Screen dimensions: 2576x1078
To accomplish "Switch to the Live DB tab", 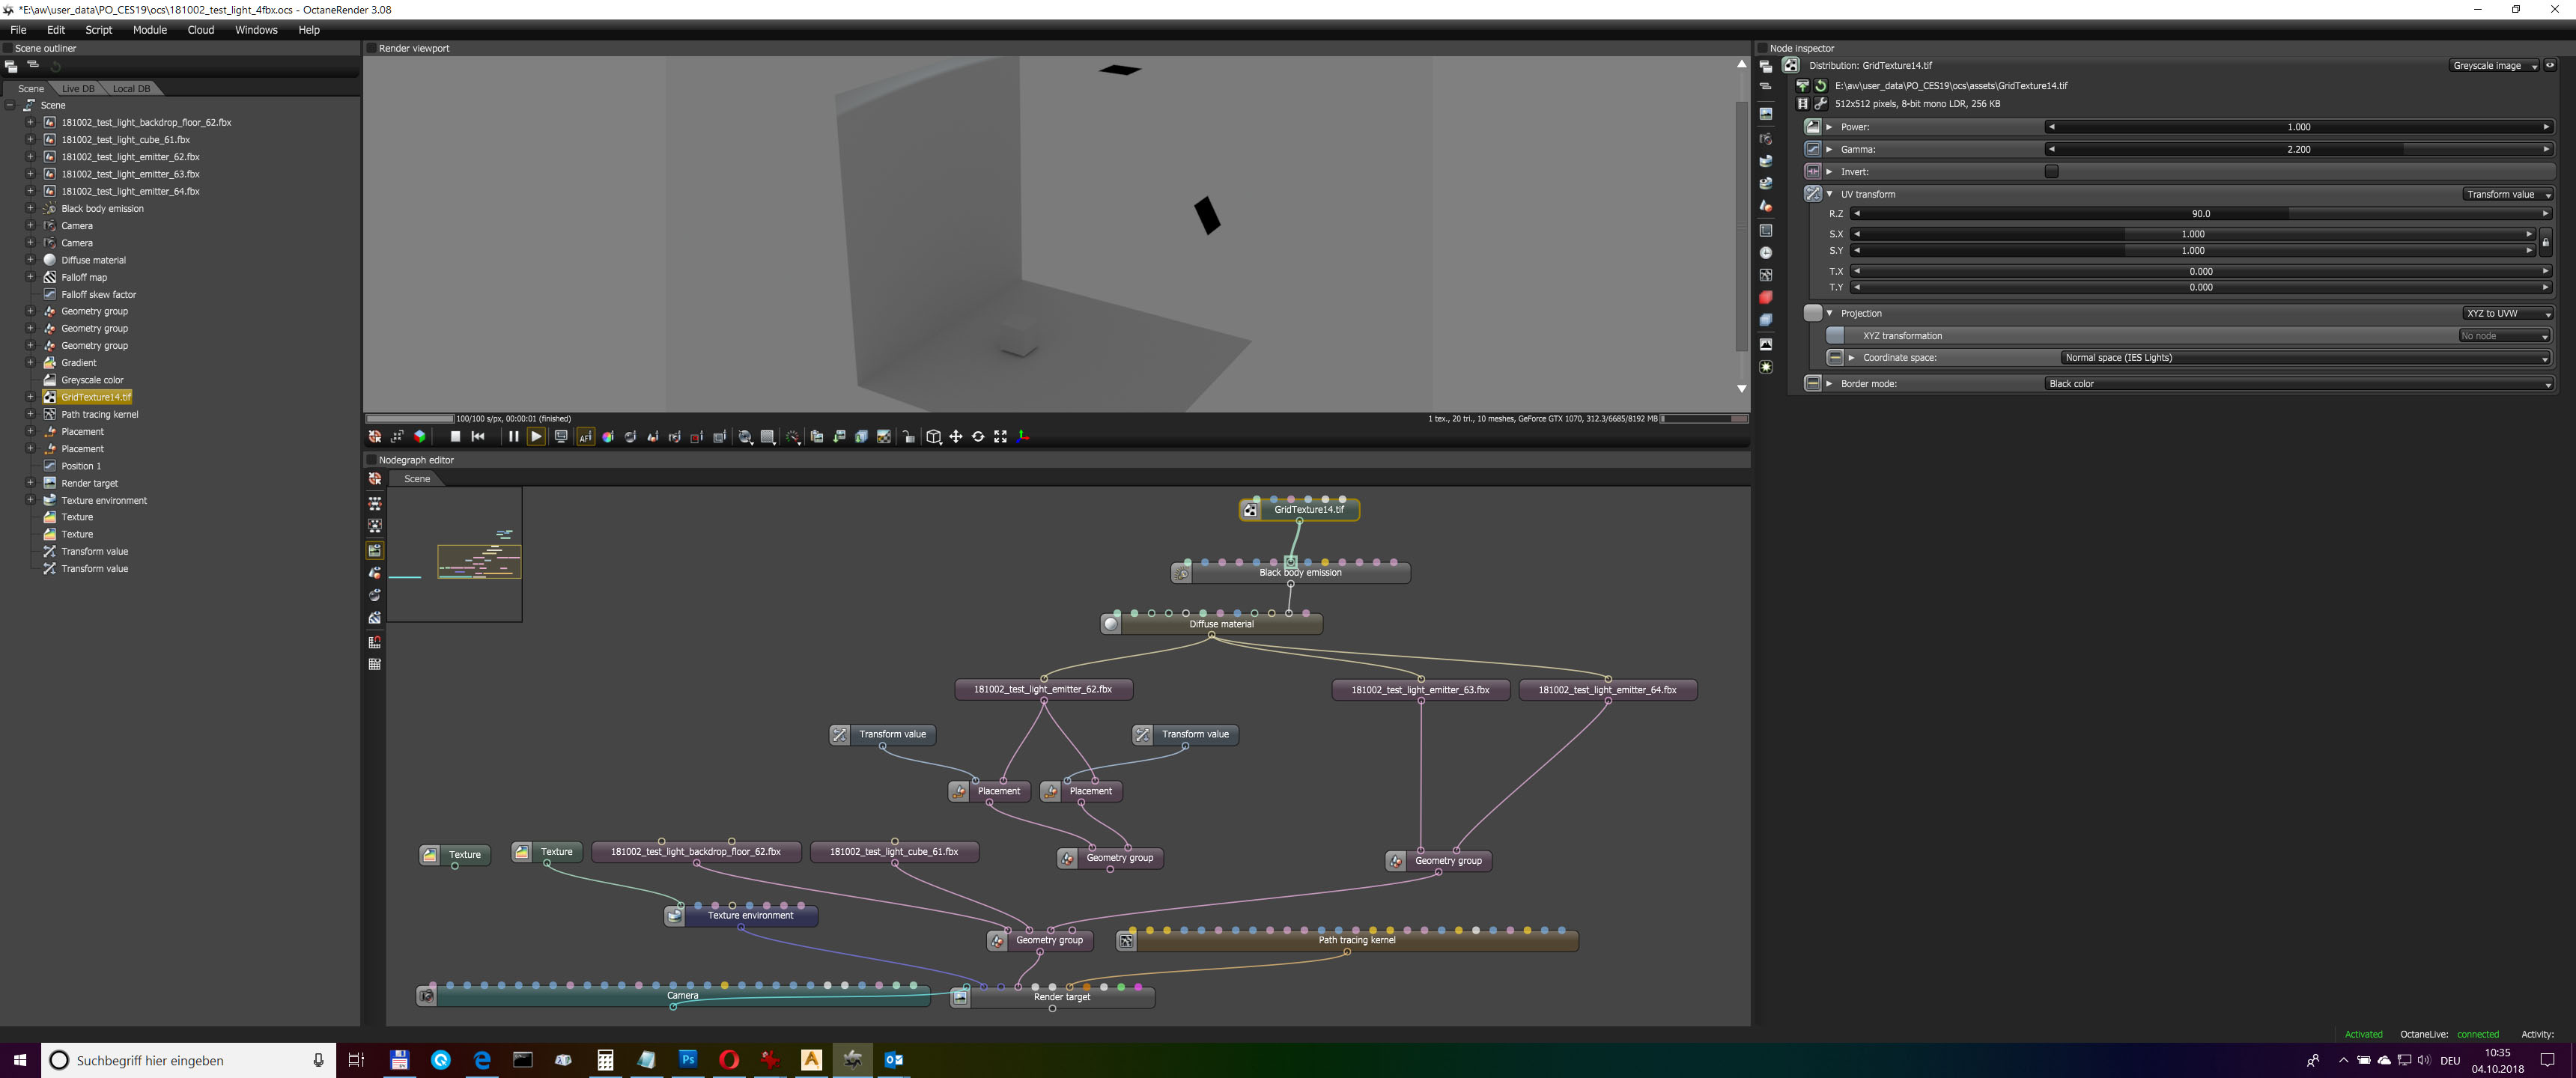I will click(x=78, y=89).
